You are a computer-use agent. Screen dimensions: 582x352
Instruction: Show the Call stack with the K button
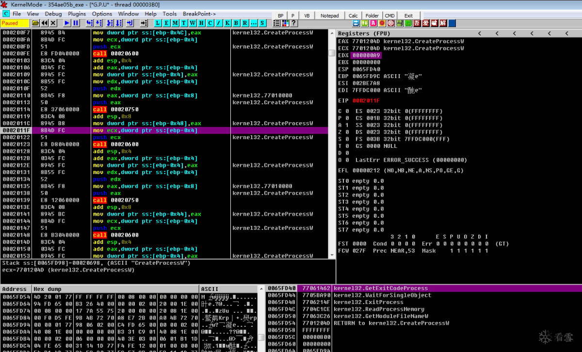[227, 23]
